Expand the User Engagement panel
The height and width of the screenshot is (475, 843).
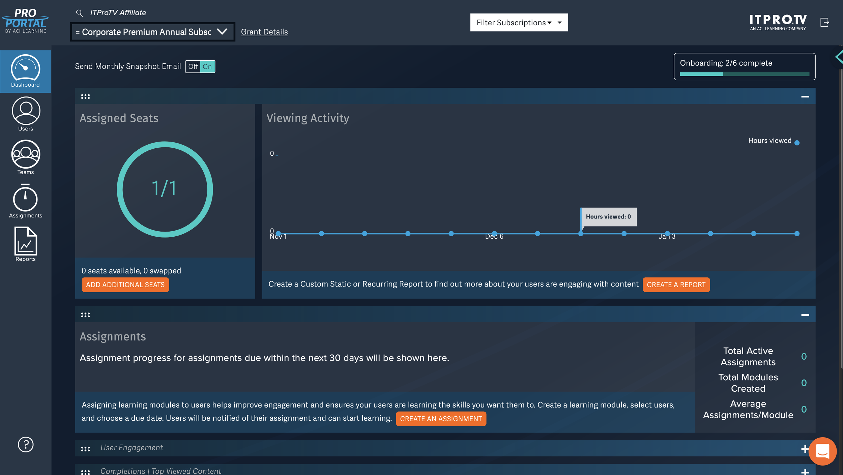(x=805, y=449)
